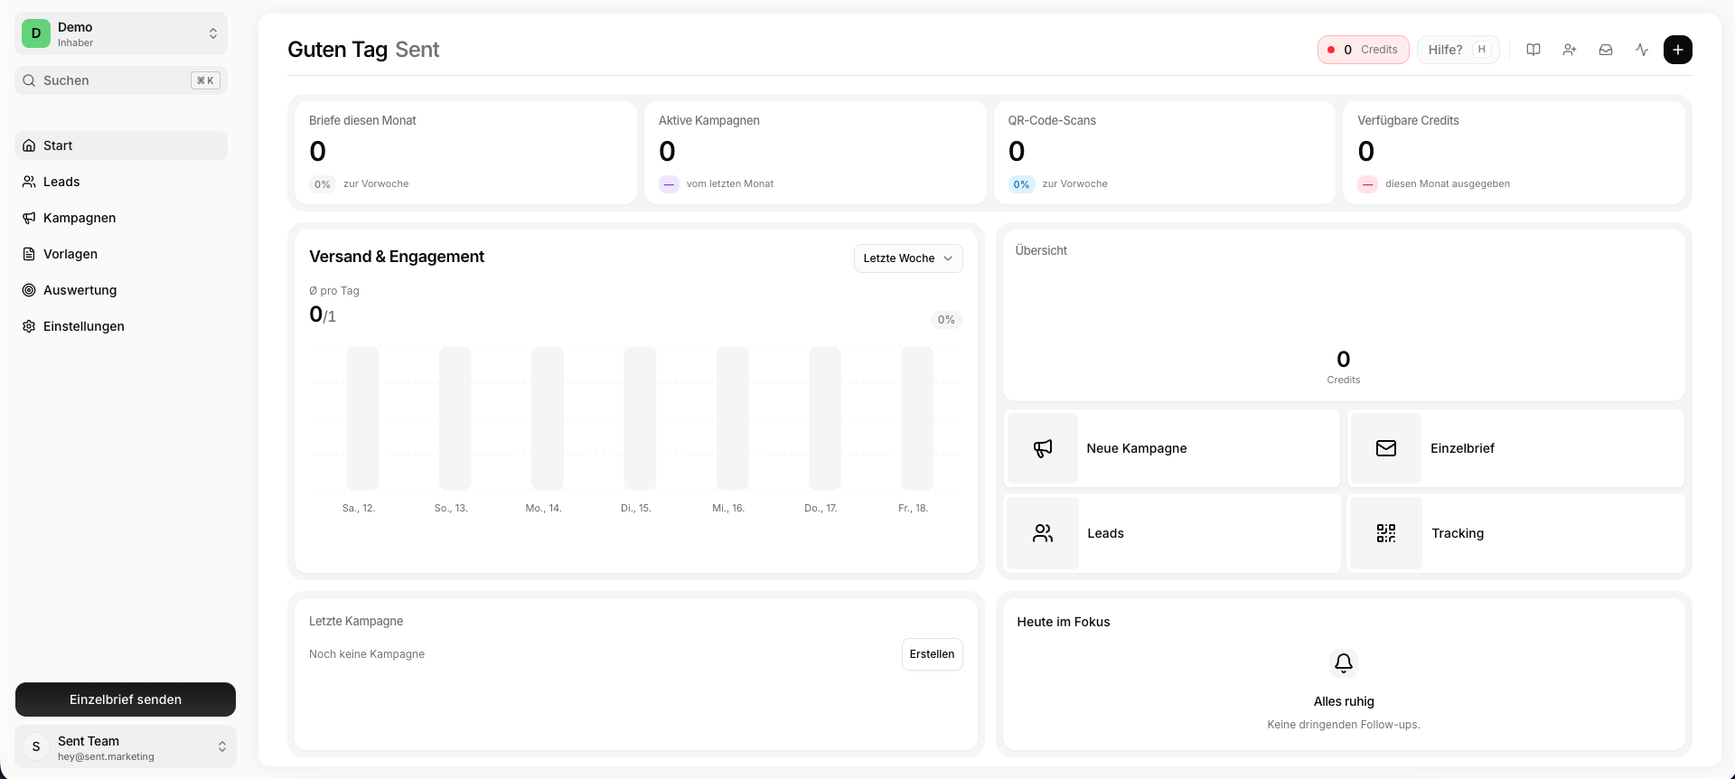Open the book documentation icon
The height and width of the screenshot is (779, 1735).
(1533, 50)
